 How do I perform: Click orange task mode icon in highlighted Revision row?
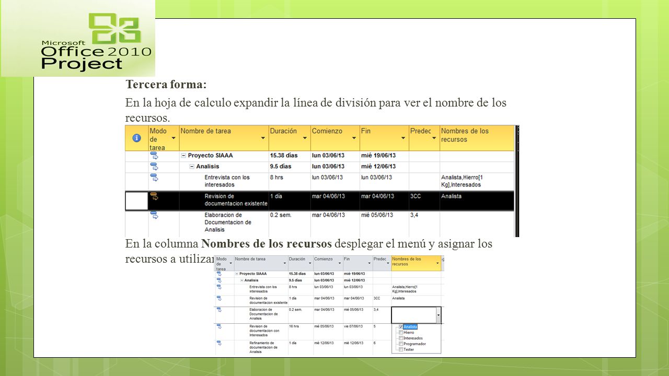[x=154, y=196]
